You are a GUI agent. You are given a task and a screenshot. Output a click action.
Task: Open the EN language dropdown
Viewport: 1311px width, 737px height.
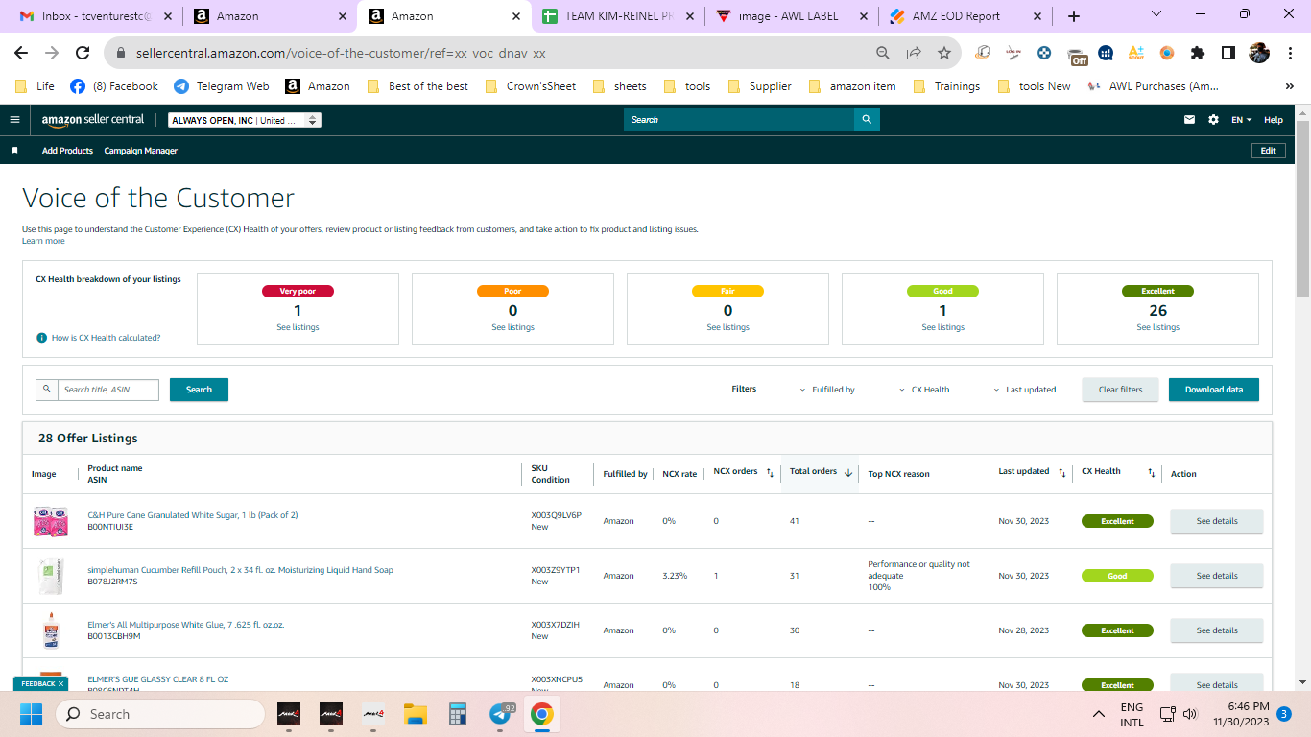coord(1242,120)
